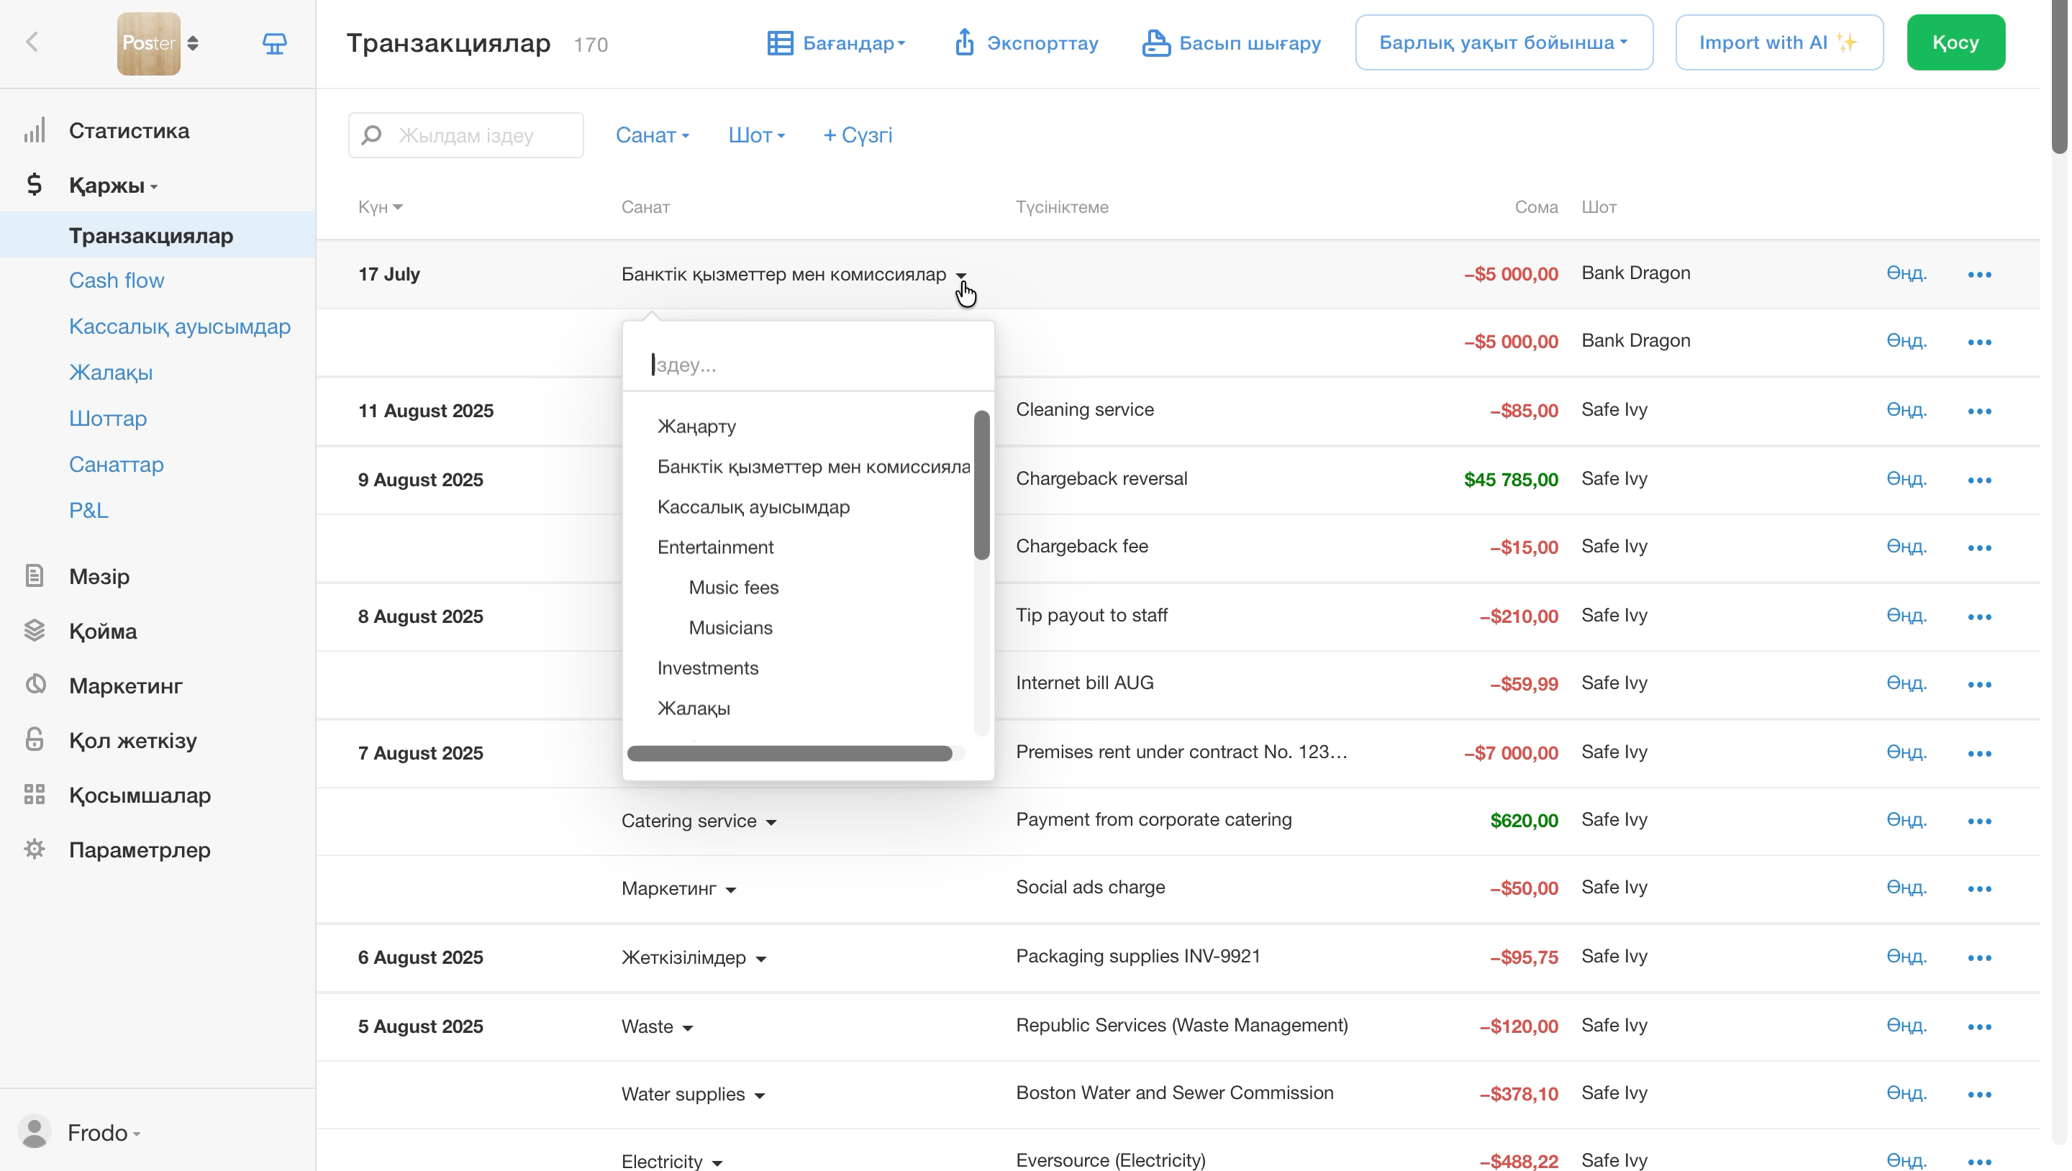2072x1171 pixels.
Task: Open the three-dots menu for Cleaning service row
Action: point(1979,411)
